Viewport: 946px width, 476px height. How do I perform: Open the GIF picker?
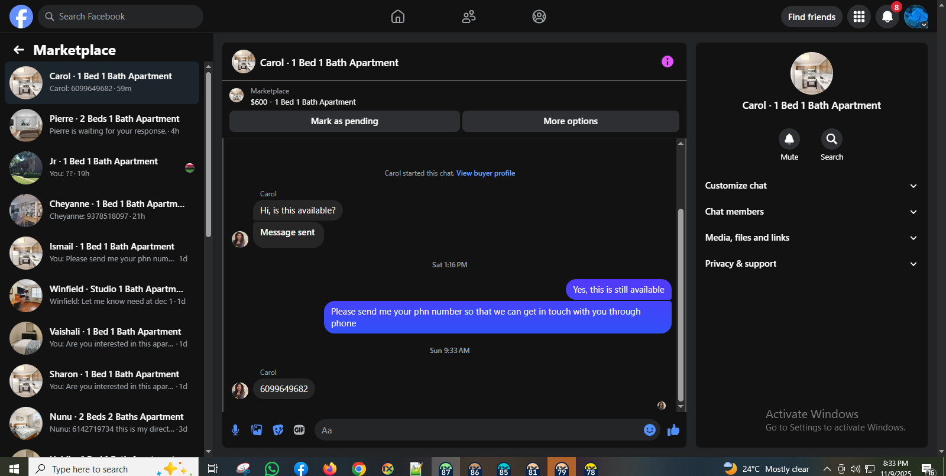tap(299, 430)
